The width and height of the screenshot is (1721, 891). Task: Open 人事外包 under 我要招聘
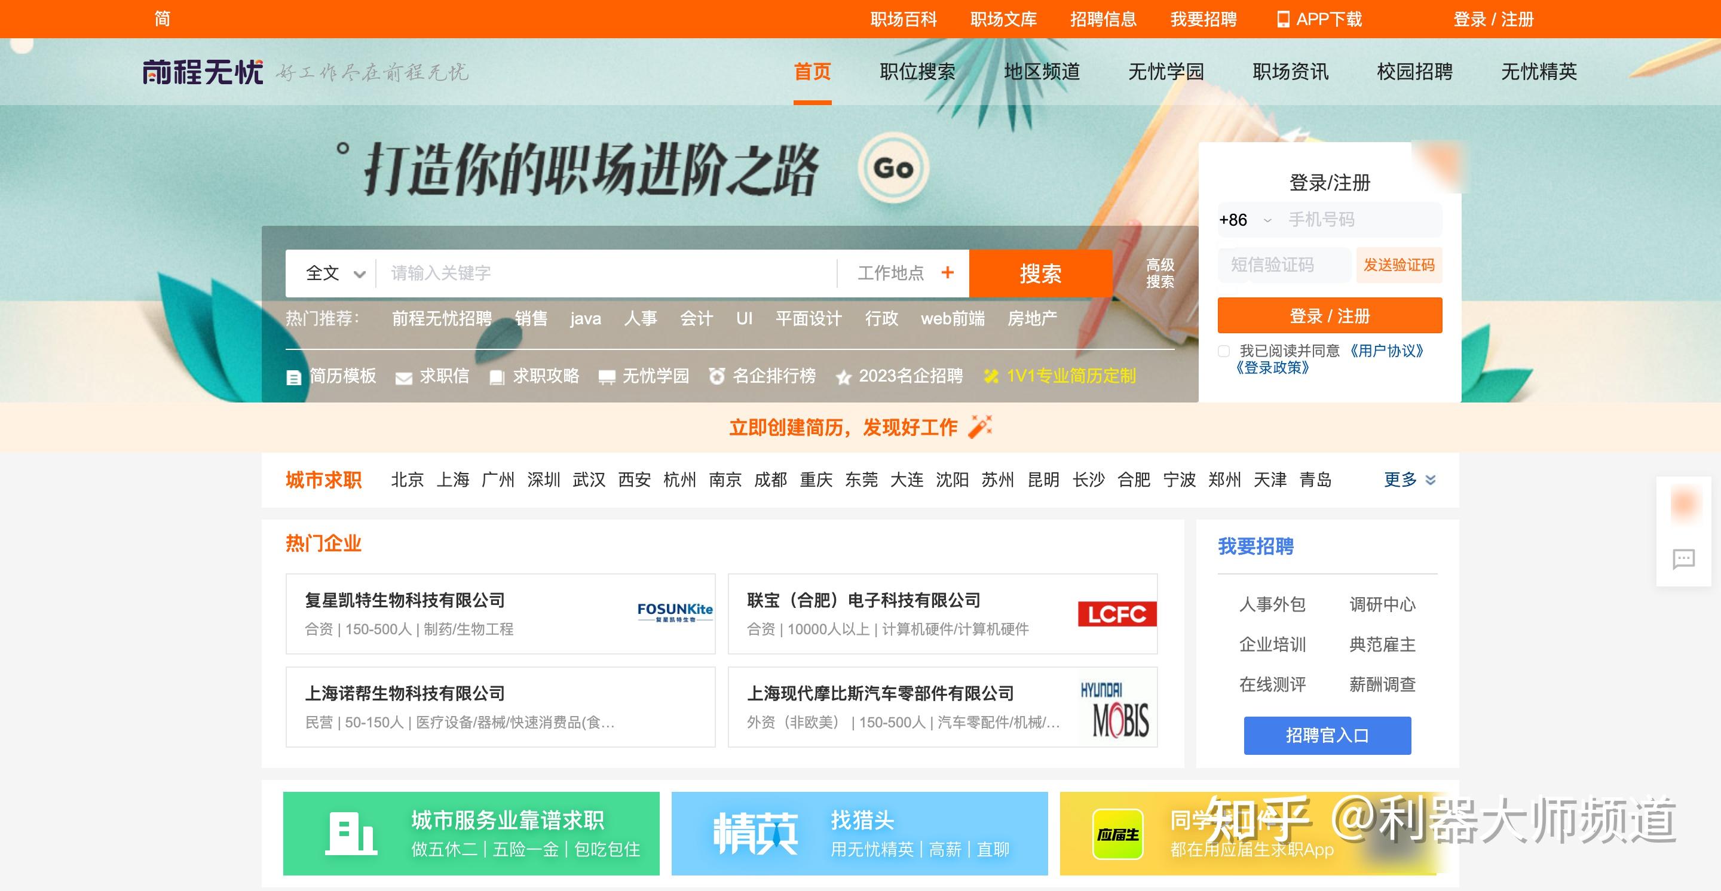pos(1272,604)
